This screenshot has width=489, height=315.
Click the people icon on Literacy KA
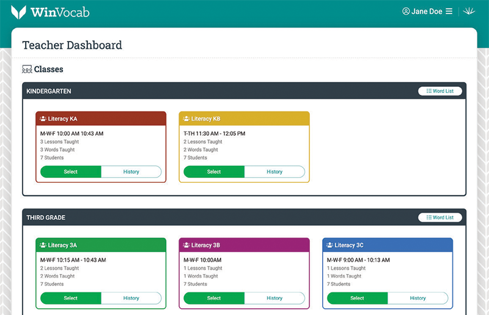(43, 119)
